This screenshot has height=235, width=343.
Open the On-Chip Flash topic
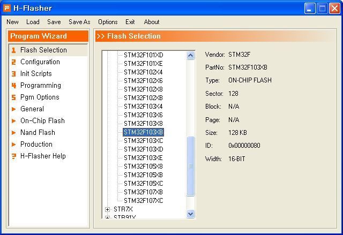[42, 121]
